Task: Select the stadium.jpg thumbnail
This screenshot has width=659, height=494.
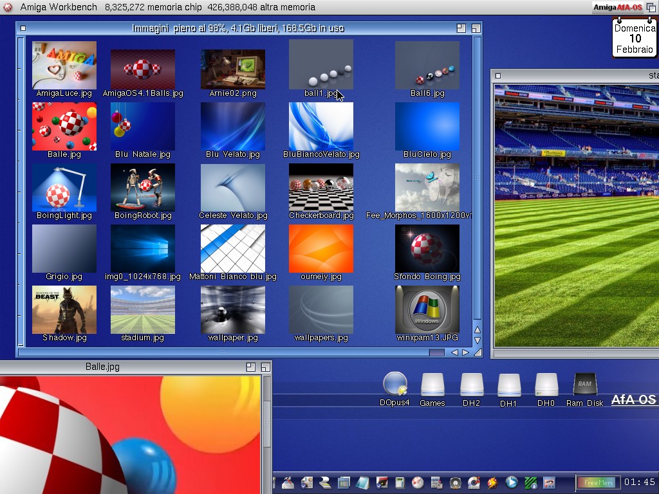Action: point(142,311)
